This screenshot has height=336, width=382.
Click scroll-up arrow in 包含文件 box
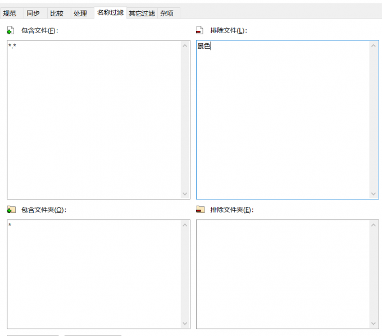tap(185, 46)
